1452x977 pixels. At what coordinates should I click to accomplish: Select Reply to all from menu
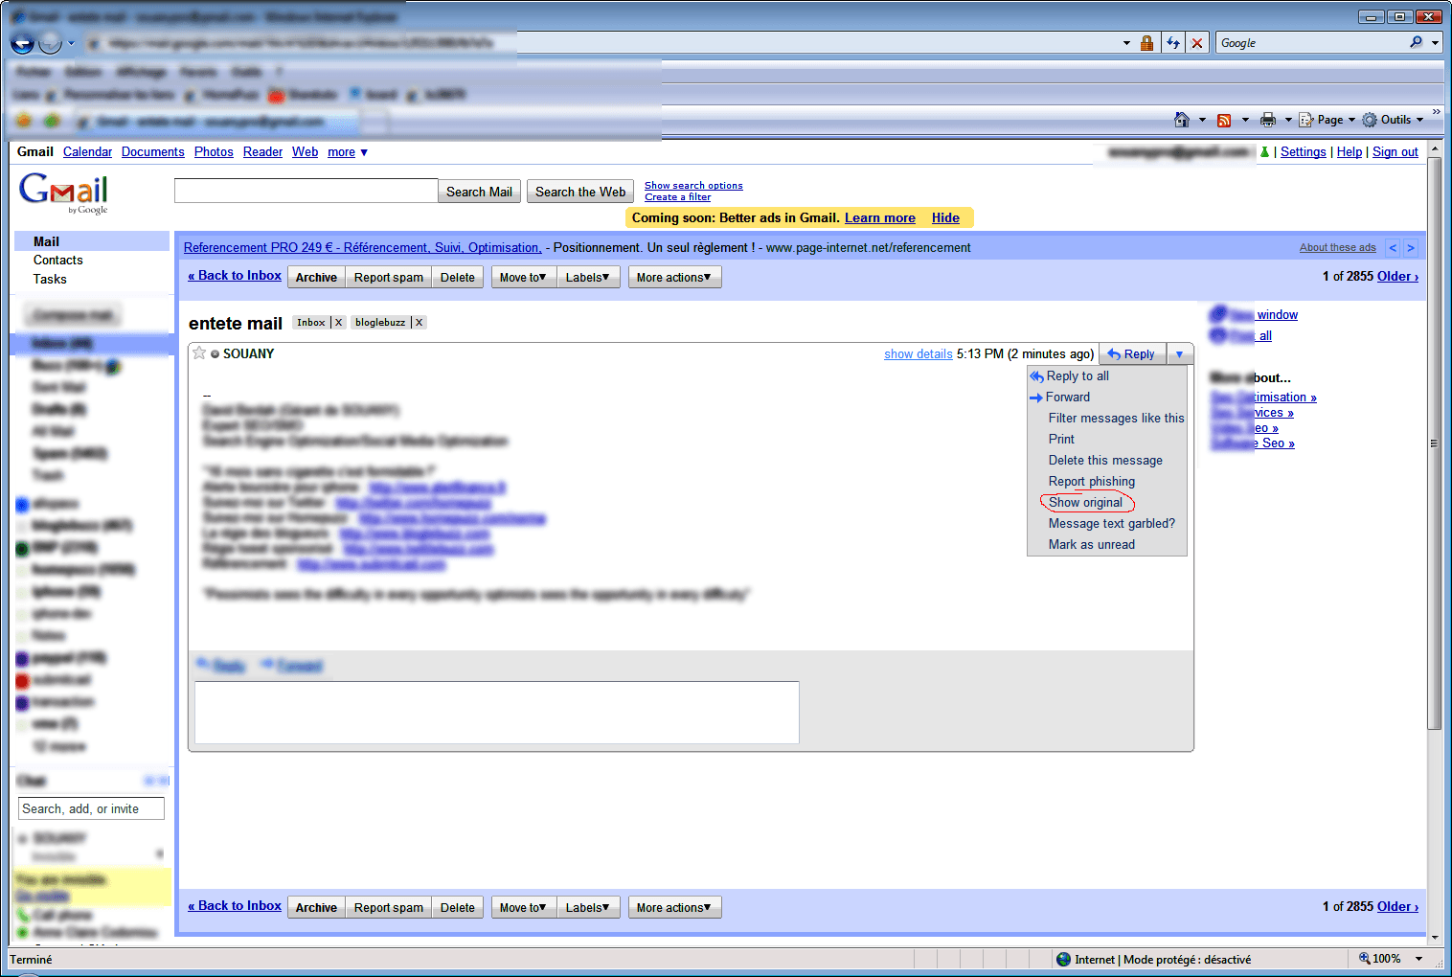coord(1078,376)
